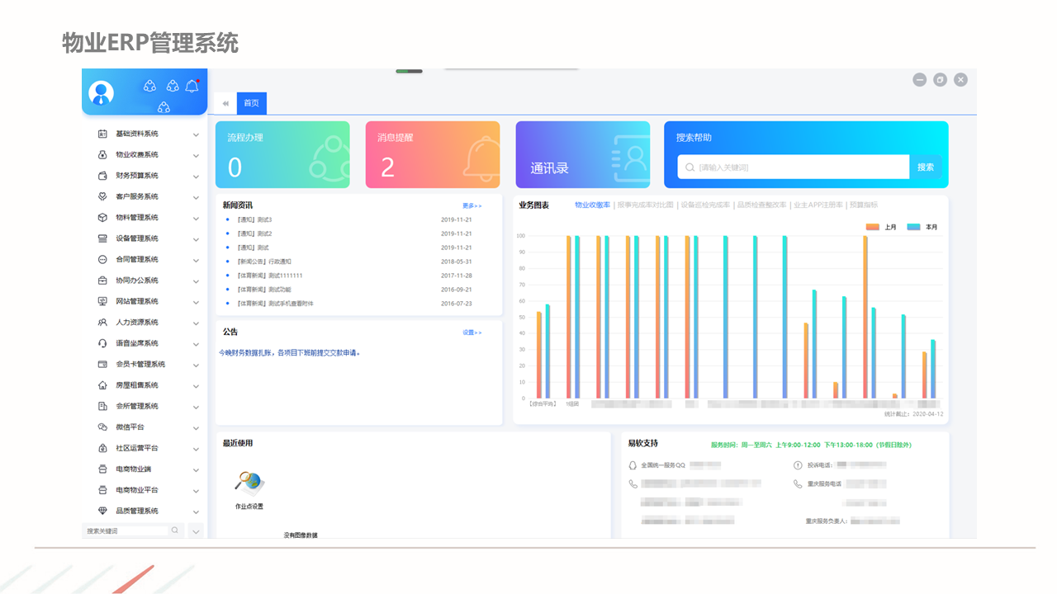Click the sidebar search magnifier icon
Image resolution: width=1057 pixels, height=594 pixels.
(175, 530)
